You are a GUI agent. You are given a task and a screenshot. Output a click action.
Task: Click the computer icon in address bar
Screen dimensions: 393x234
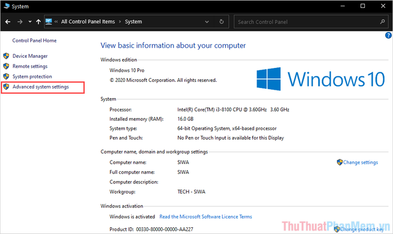49,21
